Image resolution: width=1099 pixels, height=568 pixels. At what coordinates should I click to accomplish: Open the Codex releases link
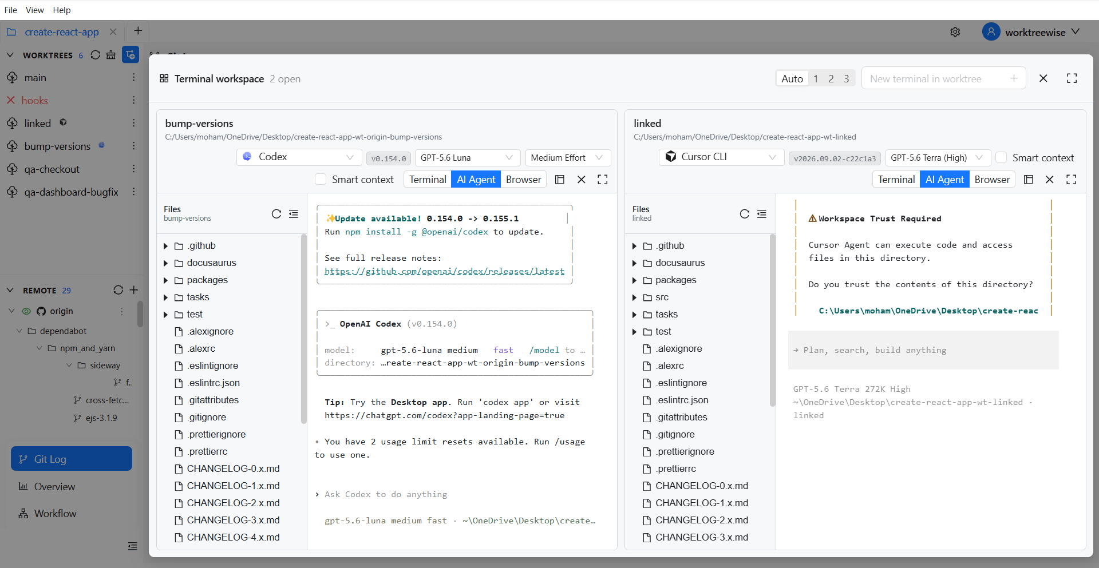coord(444,271)
